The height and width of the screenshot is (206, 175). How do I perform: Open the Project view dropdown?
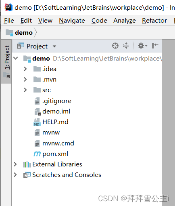tap(54, 46)
